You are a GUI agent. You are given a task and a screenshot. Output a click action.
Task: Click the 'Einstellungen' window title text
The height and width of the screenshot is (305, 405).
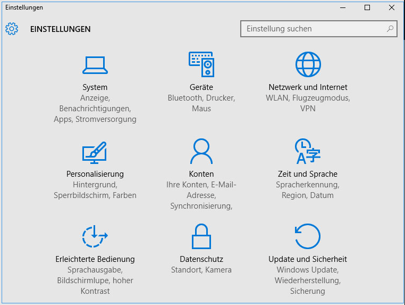tap(24, 7)
